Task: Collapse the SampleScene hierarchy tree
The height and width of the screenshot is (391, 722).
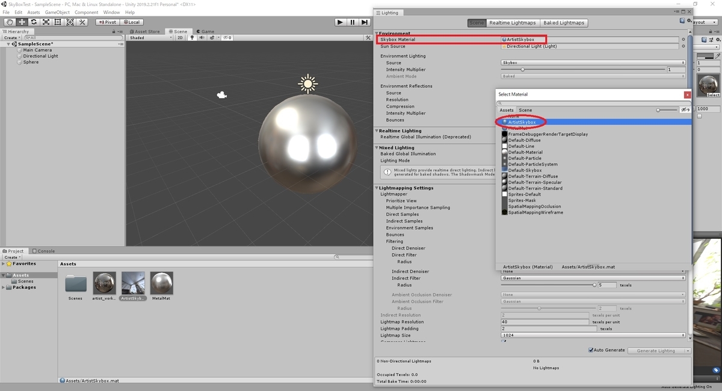Action: (x=8, y=44)
